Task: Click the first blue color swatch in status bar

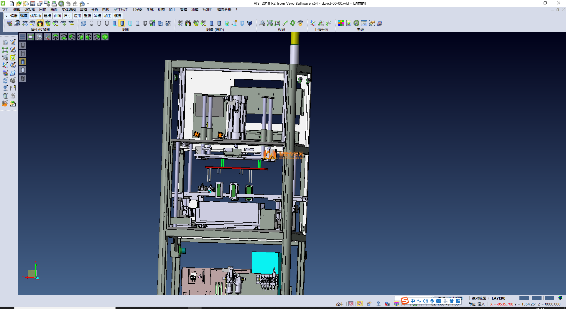Action: 524,298
